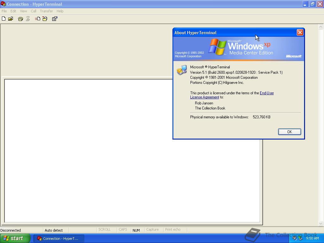The width and height of the screenshot is (324, 243).
Task: Click the Disconnect toolbar icon
Action: click(x=28, y=19)
